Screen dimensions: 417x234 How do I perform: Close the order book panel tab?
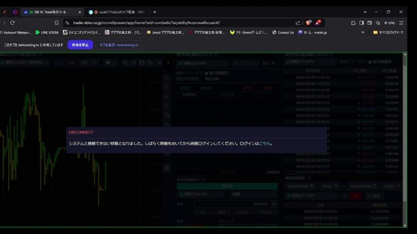pyautogui.click(x=216, y=54)
